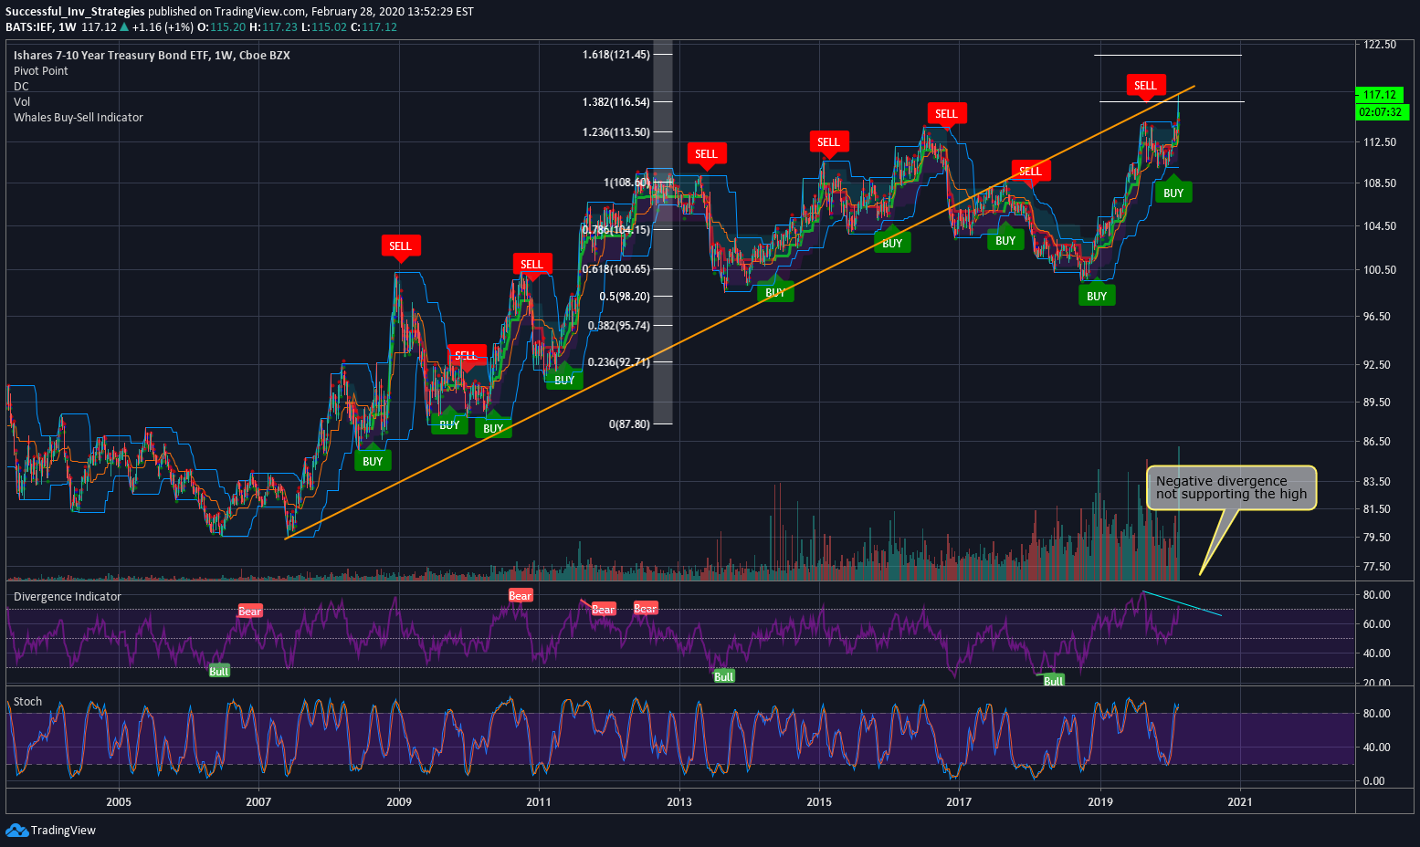Viewport: 1420px width, 847px height.
Task: Click the 2005 year label on the time axis
Action: (119, 802)
